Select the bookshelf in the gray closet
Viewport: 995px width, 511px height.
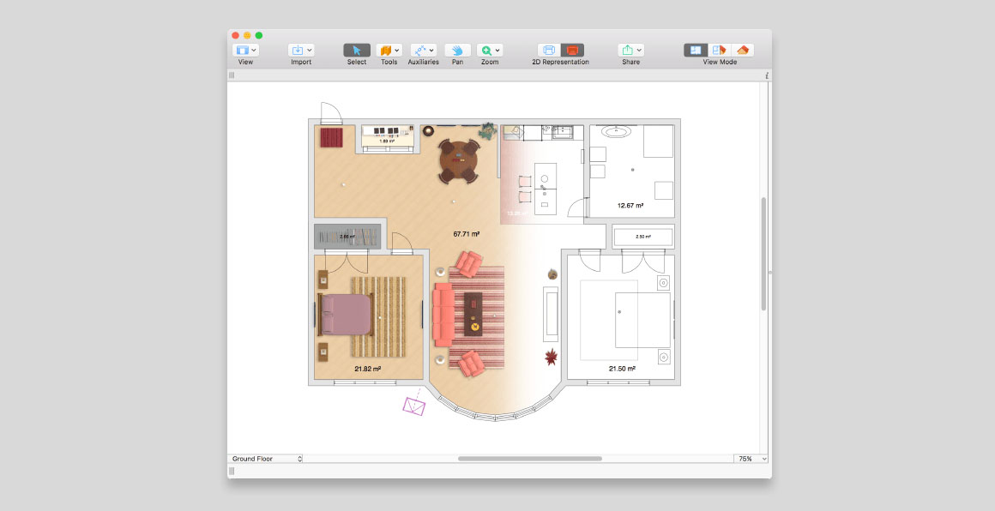[347, 237]
